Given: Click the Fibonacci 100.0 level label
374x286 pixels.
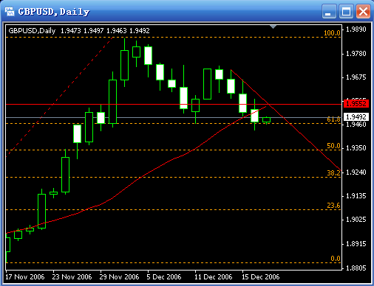Looking at the screenshot, I should pos(332,32).
